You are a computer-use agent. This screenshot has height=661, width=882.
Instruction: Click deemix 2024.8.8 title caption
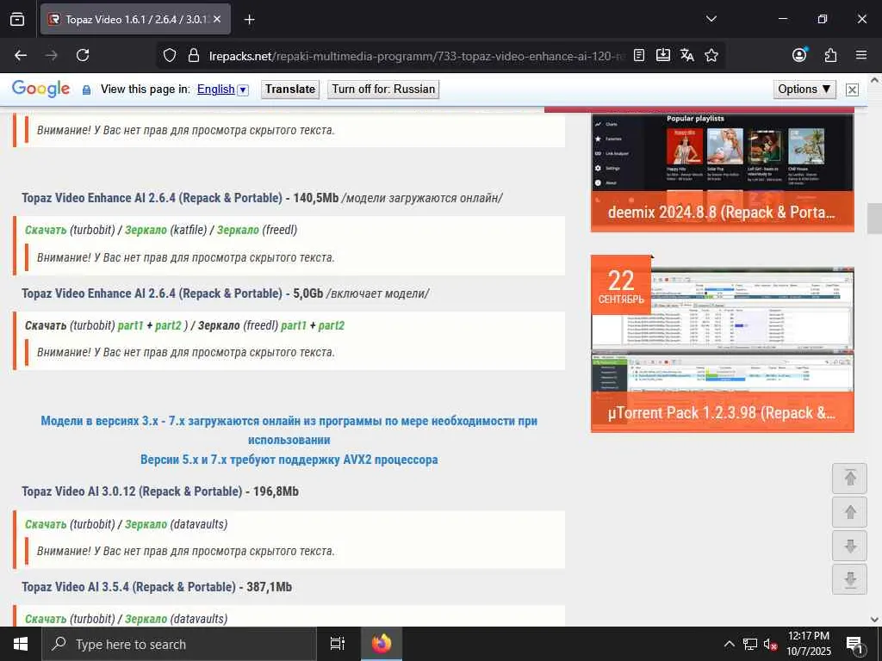coord(722,213)
